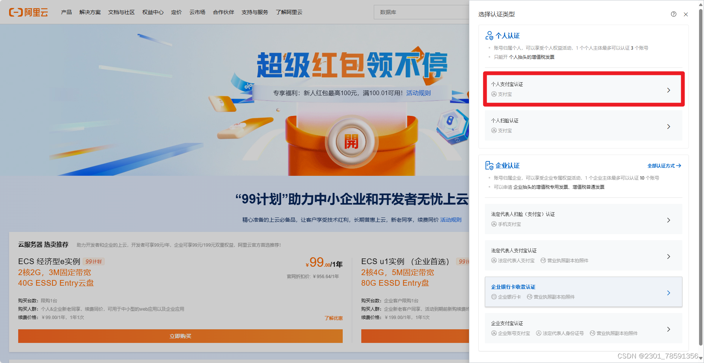
Task: Click 云服务器 热卖推荐 heading
Action: click(43, 244)
